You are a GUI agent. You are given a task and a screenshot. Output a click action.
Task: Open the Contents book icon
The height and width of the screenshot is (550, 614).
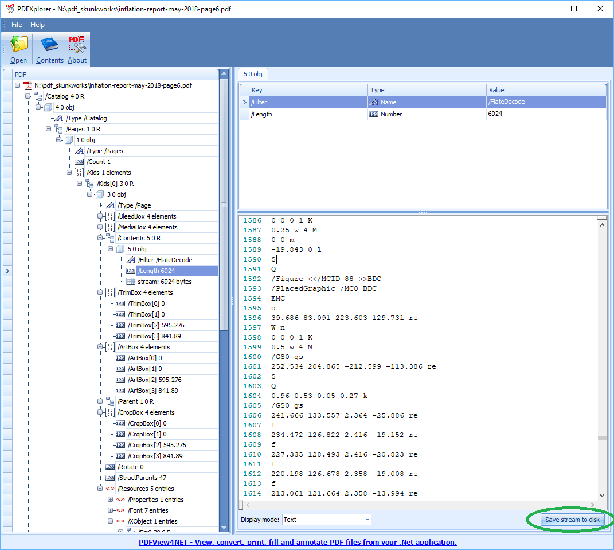pyautogui.click(x=49, y=44)
